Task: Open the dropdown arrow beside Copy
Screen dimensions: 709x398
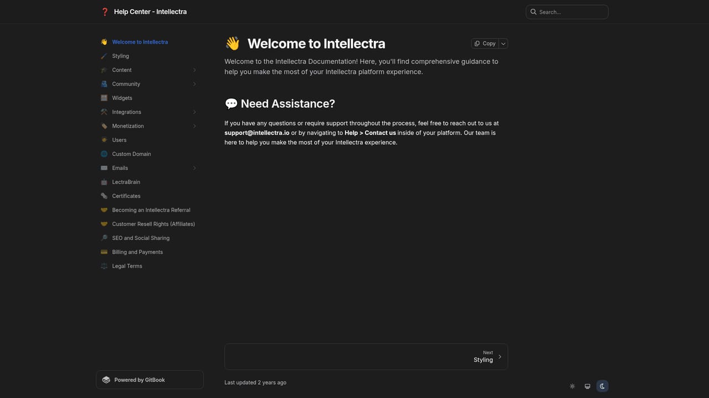Action: tap(503, 44)
